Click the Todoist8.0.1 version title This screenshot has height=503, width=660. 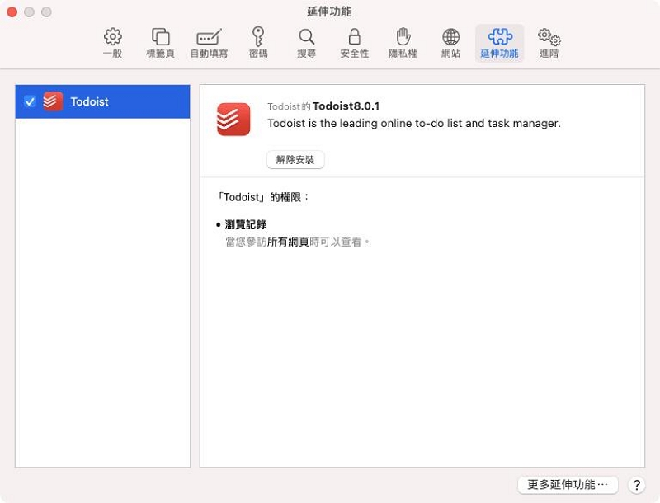tap(346, 106)
